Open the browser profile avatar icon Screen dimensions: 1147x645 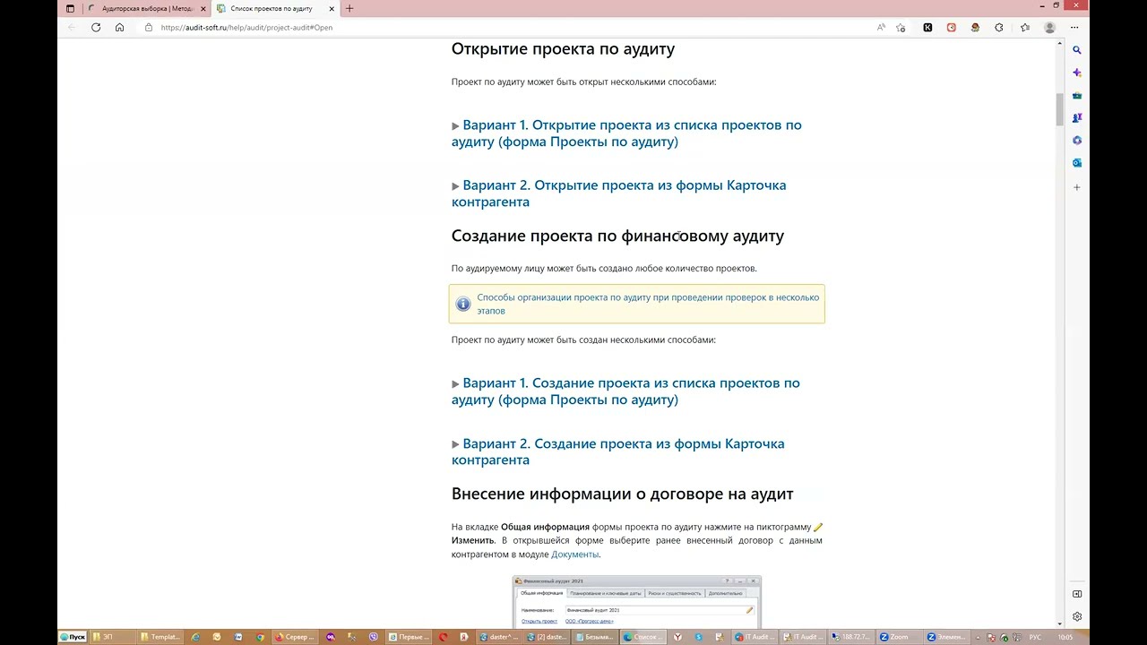coord(1049,28)
